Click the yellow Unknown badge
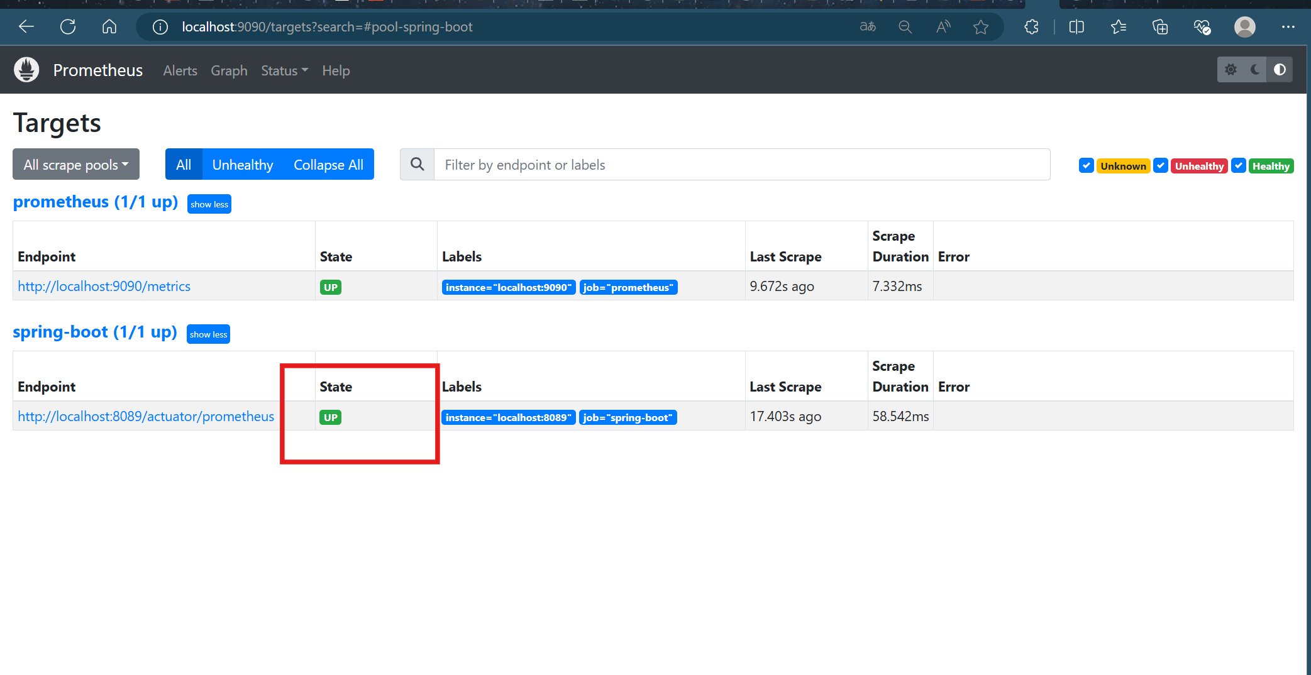 (x=1123, y=166)
